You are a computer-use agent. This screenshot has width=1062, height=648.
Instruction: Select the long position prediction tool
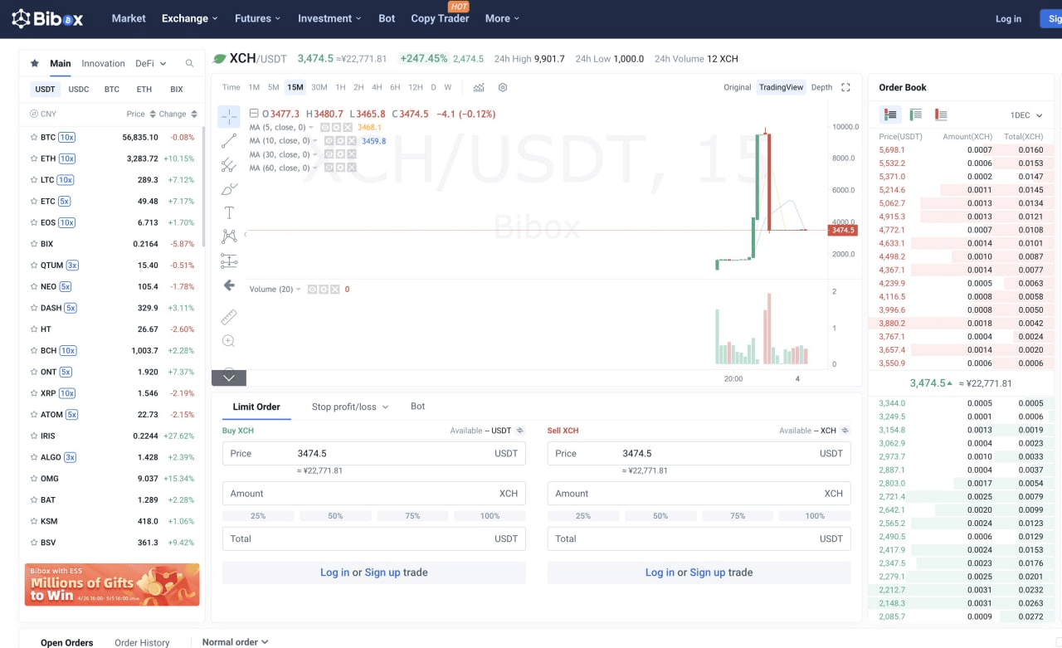[x=229, y=261]
